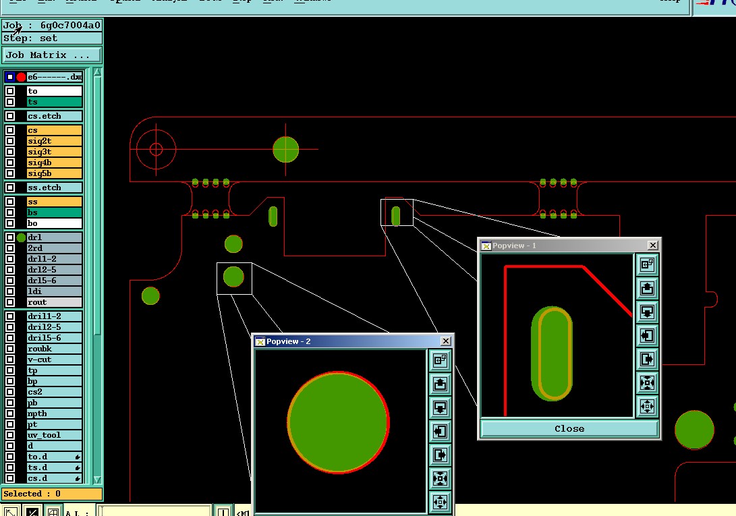Select the bs layer name
Screen dimensions: 736x516
(x=55, y=212)
